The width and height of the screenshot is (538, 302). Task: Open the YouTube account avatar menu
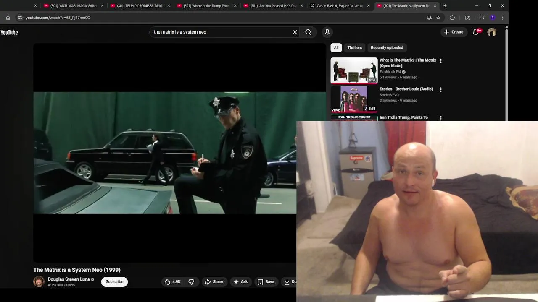[x=491, y=32]
